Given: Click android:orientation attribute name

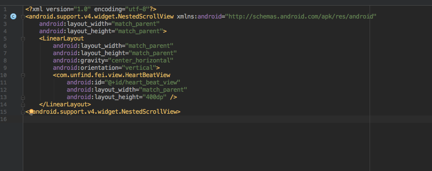Looking at the screenshot, I should click(x=86, y=68).
